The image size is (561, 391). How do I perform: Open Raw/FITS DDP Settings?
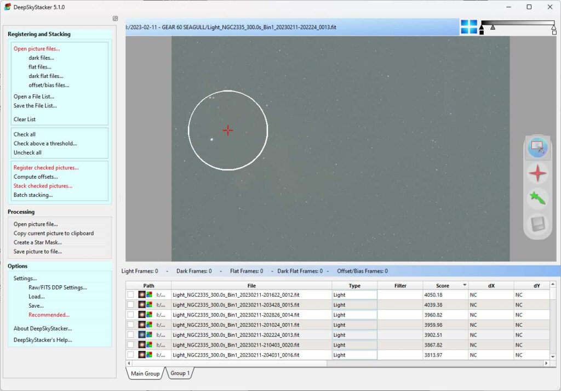point(58,287)
